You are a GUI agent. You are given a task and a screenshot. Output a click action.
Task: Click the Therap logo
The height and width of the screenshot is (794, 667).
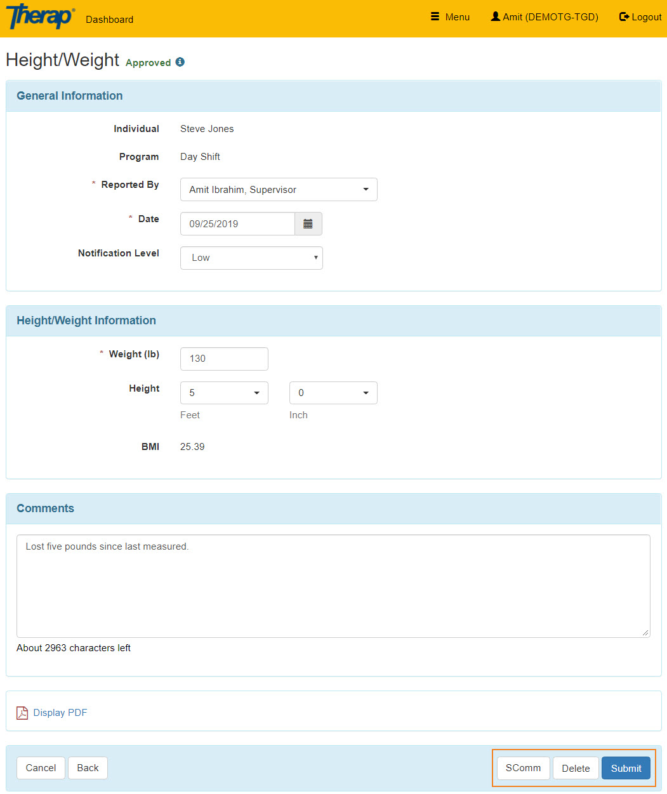40,17
